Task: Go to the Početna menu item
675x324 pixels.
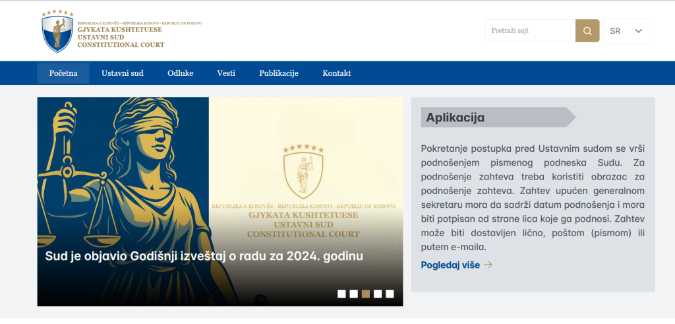Action: (63, 73)
